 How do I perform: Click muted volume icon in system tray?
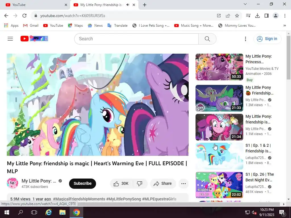[254, 212]
